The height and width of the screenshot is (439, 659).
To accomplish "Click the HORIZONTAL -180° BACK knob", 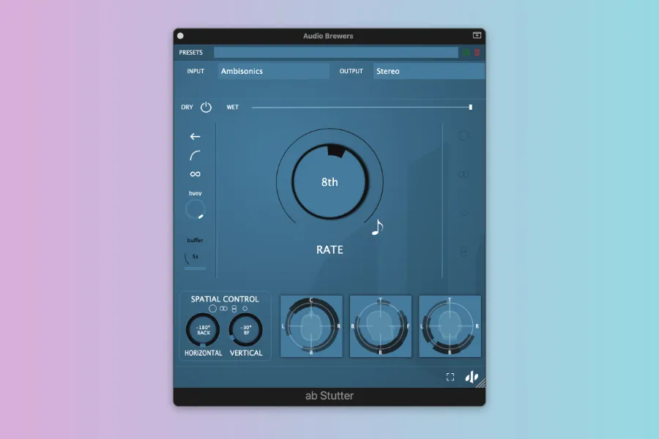I will point(203,330).
